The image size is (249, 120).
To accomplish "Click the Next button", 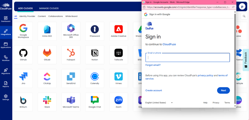I will (x=223, y=90).
